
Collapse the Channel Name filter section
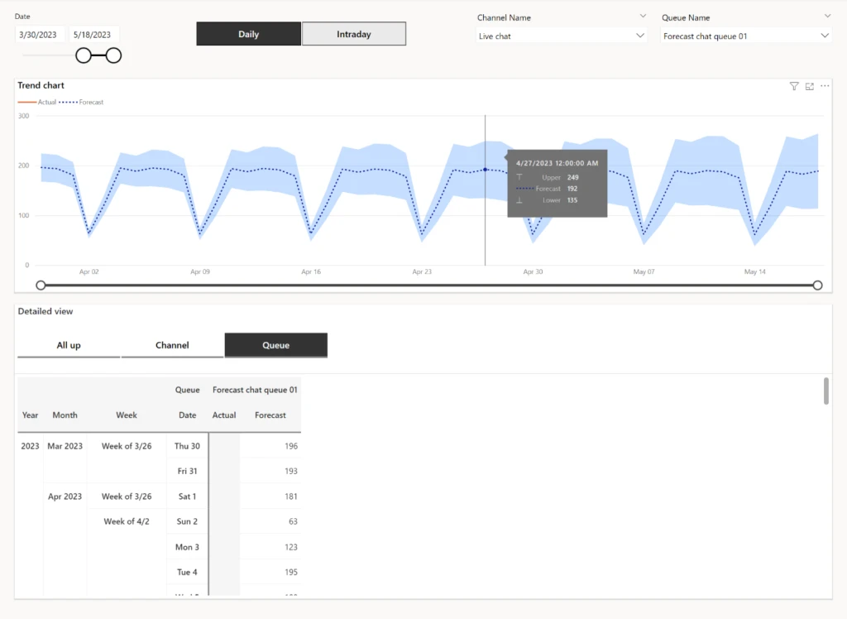(644, 17)
